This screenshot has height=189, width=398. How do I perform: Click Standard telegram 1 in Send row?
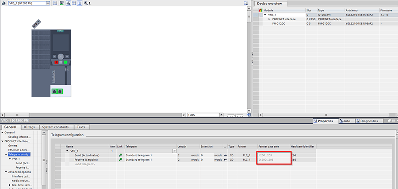[139, 155]
